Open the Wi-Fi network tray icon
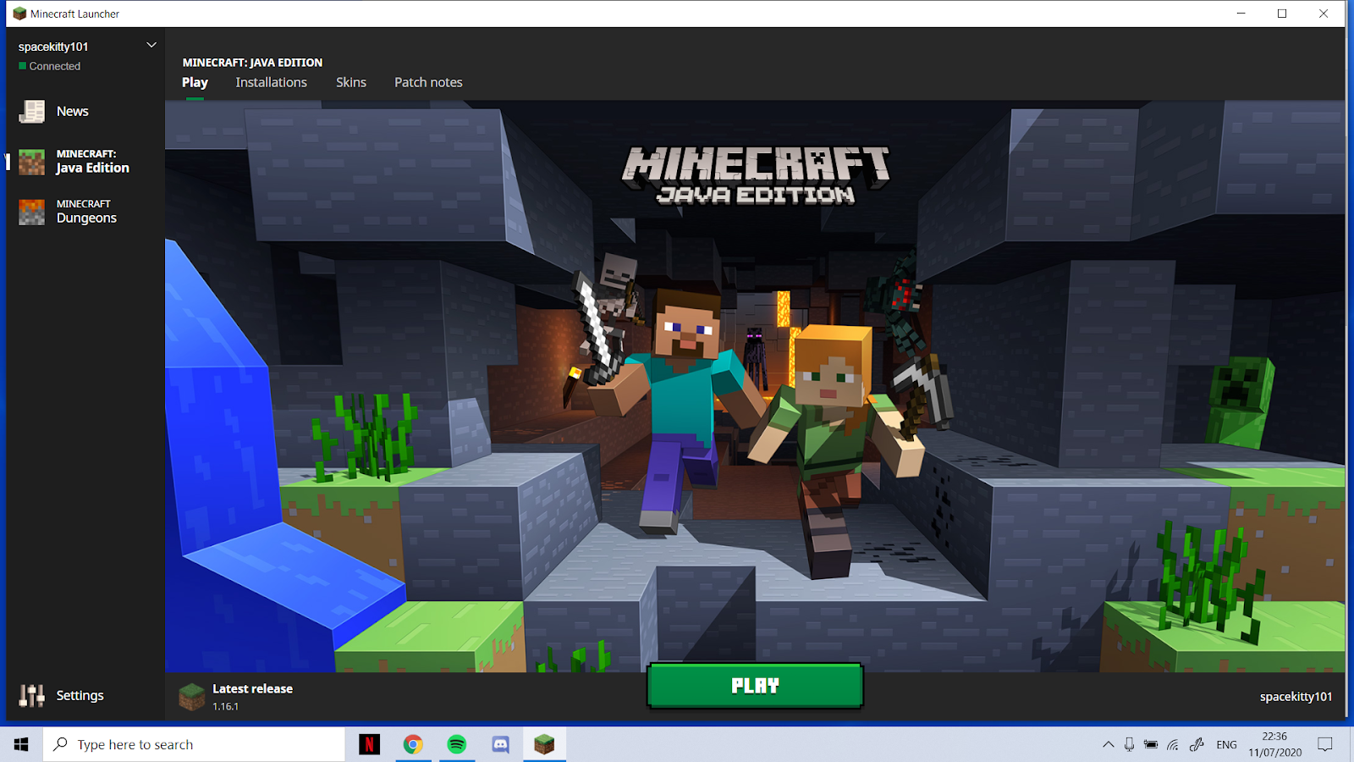Viewport: 1354px width, 762px height. pyautogui.click(x=1173, y=744)
